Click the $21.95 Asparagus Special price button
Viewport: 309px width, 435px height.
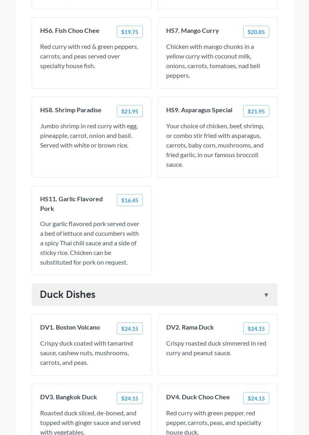point(256,111)
